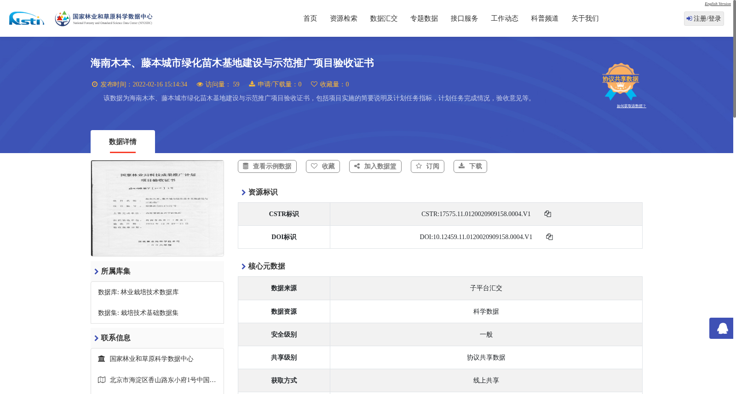Open the 如何获取该数据 help link
Viewport: 736px width, 394px height.
pyautogui.click(x=631, y=106)
